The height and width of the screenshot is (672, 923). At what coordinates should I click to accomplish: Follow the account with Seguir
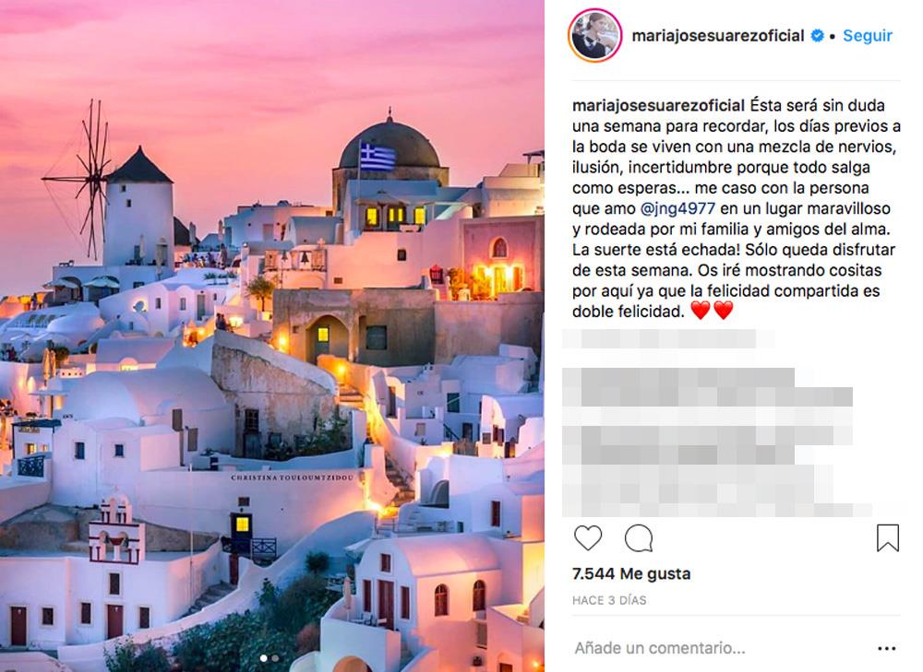(x=868, y=36)
